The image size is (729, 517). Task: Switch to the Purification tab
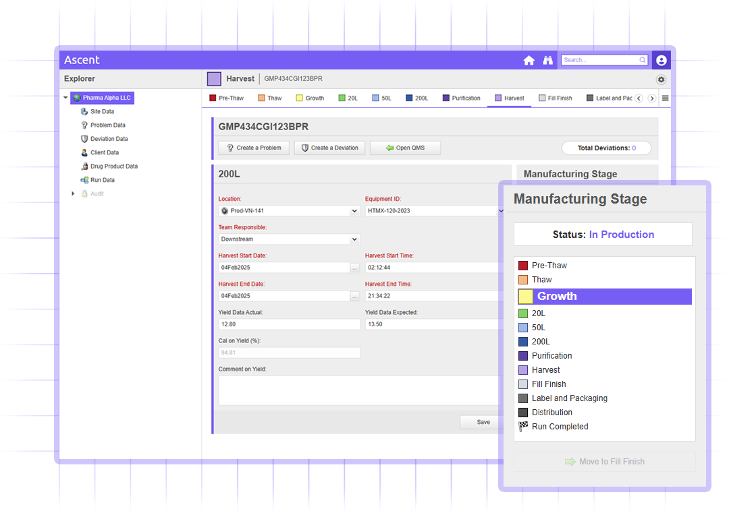pos(462,98)
